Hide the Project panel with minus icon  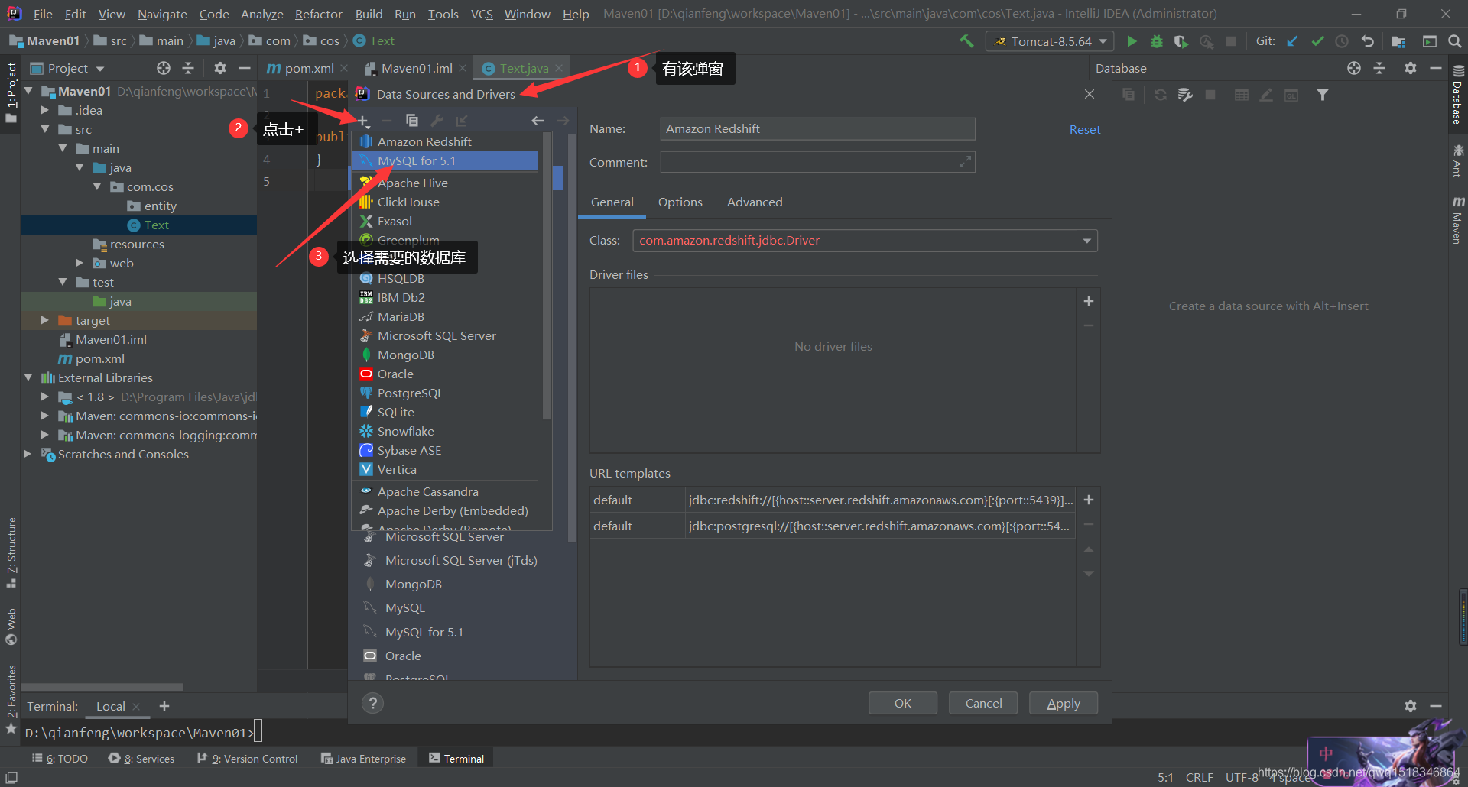245,68
